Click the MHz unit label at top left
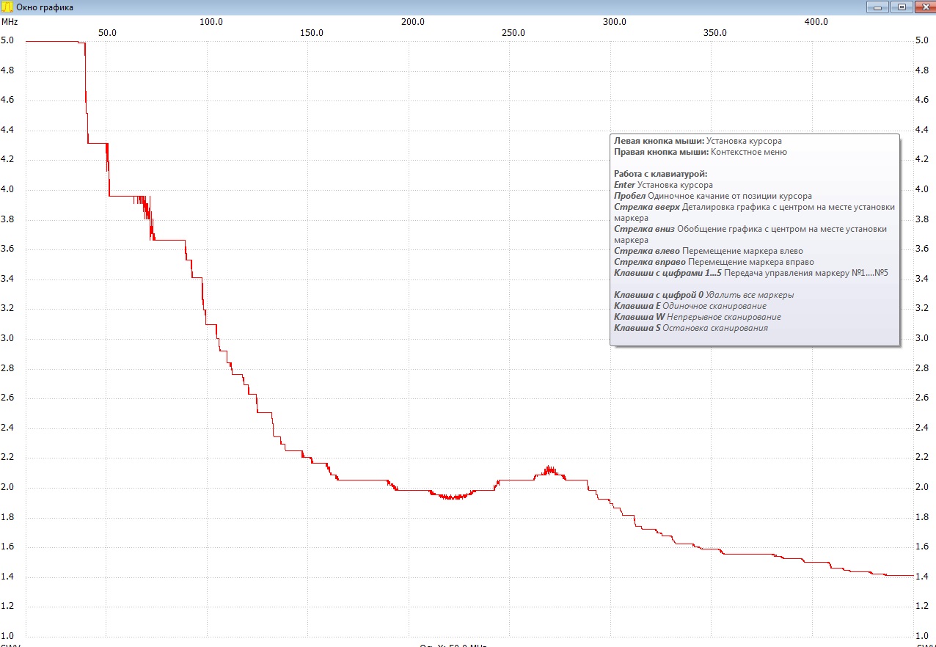Image resolution: width=936 pixels, height=647 pixels. (10, 22)
